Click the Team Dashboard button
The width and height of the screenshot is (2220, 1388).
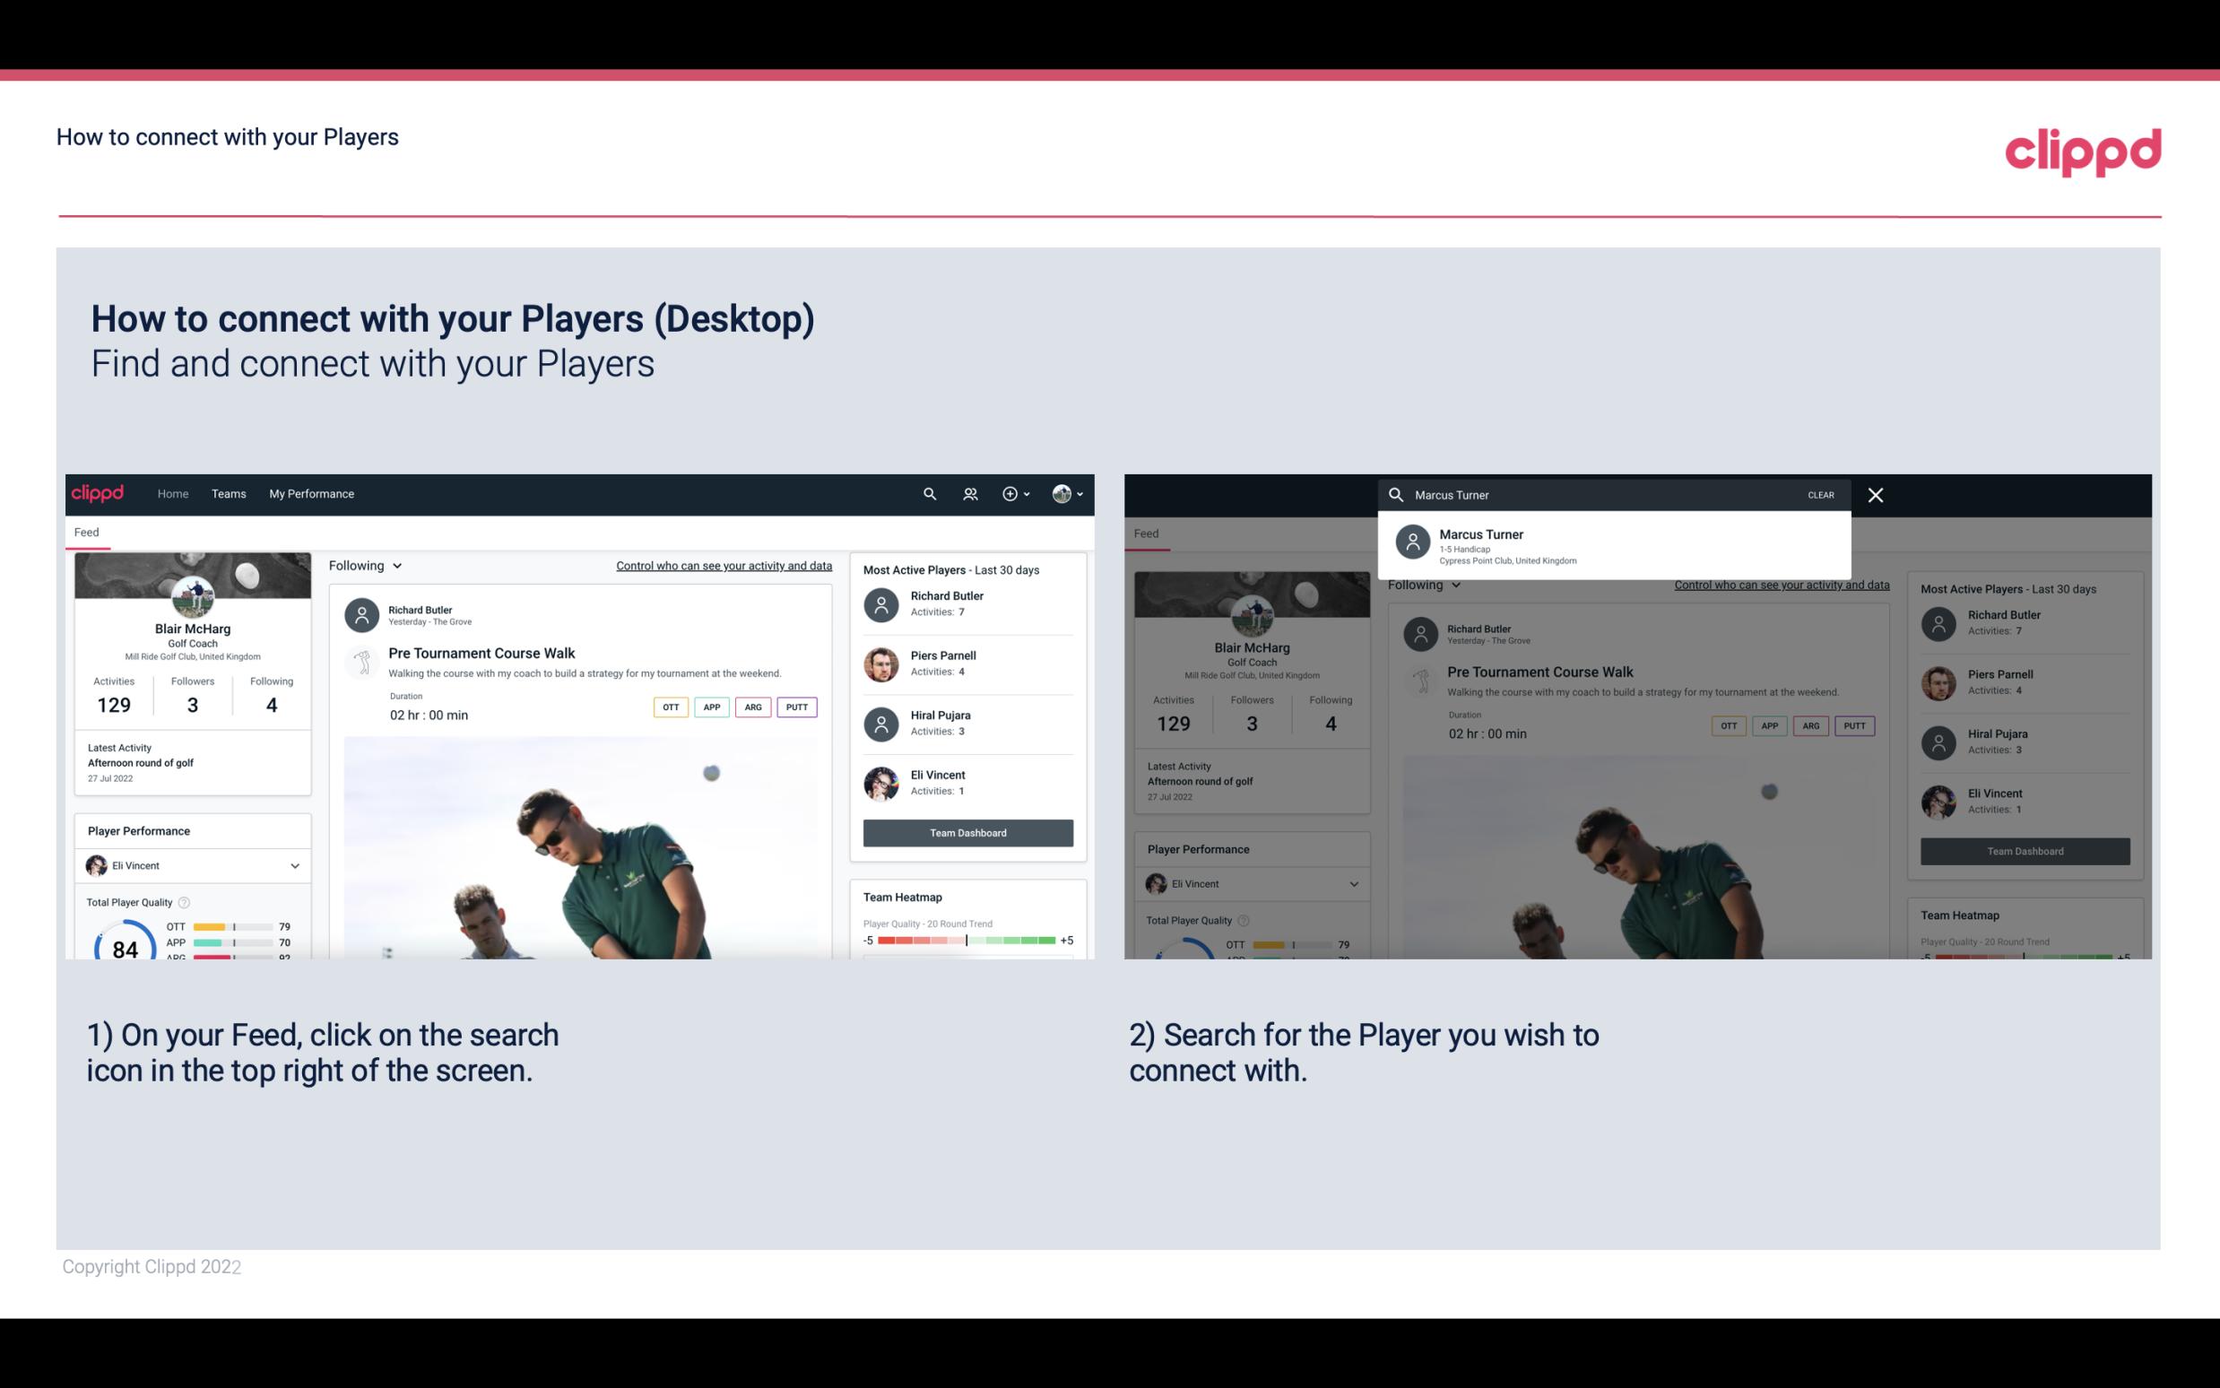[x=967, y=831]
